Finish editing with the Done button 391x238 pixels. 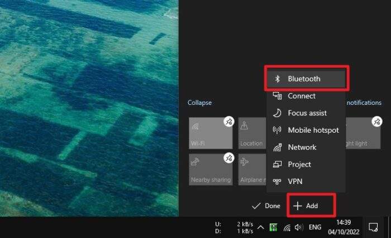click(x=266, y=206)
